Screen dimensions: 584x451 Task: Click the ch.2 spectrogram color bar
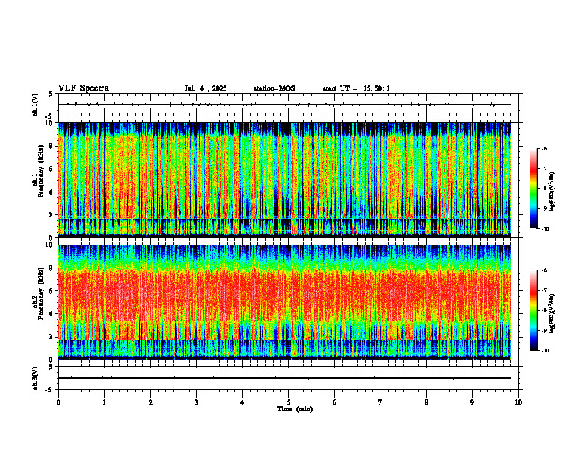pos(533,310)
